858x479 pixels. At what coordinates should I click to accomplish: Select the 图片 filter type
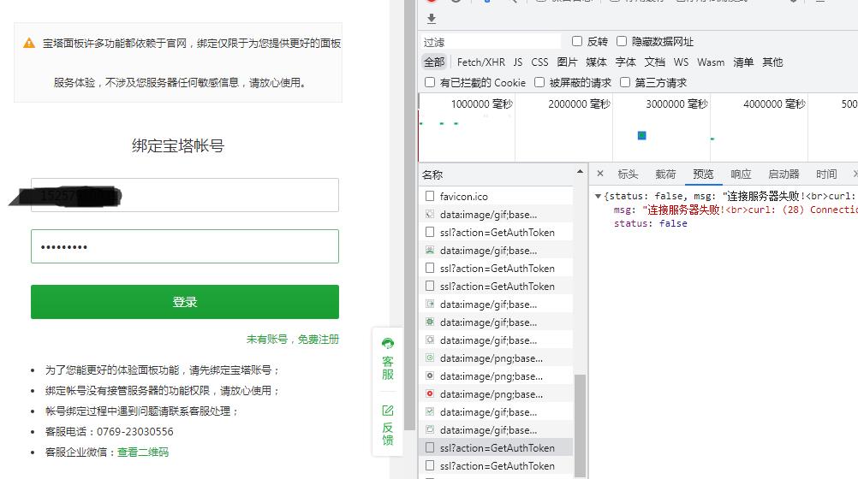coord(567,62)
